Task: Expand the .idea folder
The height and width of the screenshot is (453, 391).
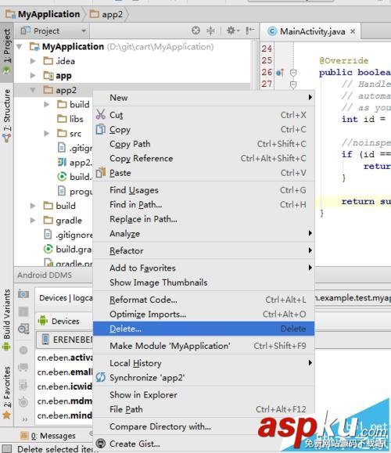Action: (x=33, y=61)
